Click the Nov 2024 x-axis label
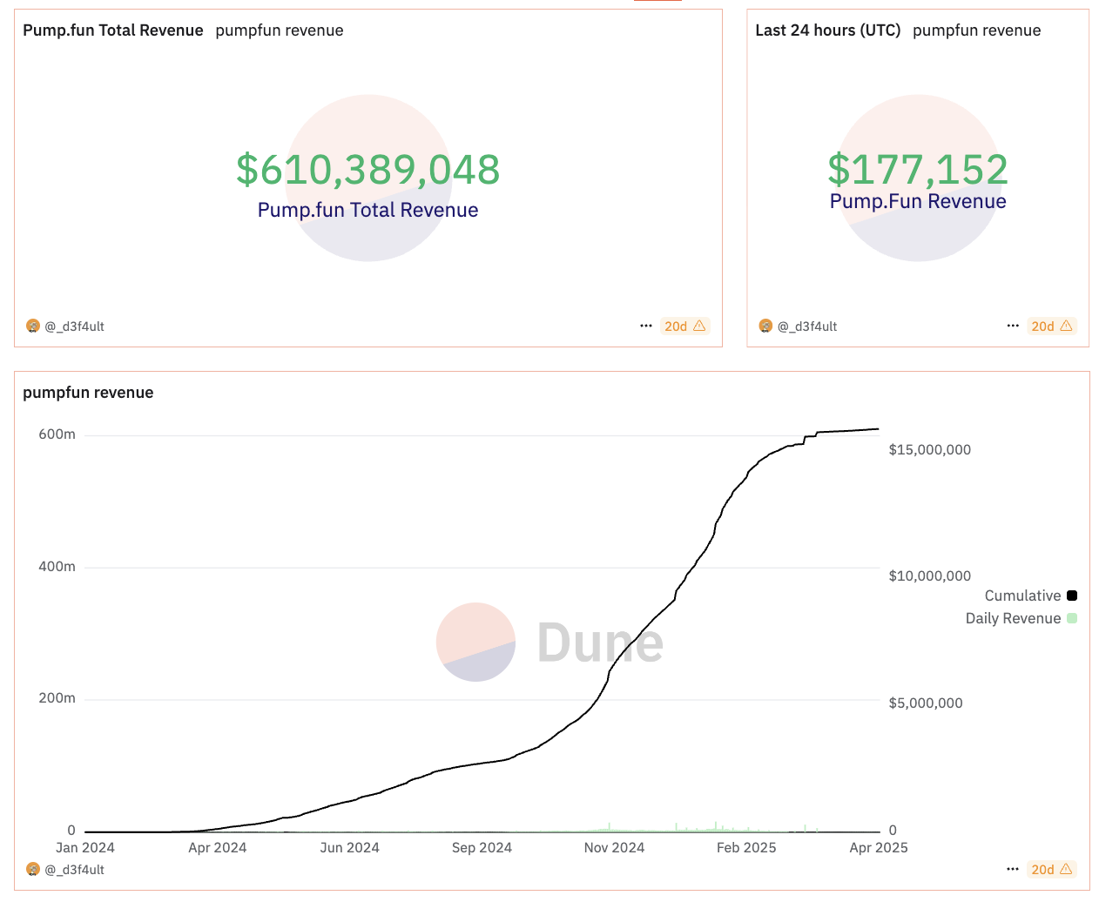1099x902 pixels. click(x=614, y=848)
